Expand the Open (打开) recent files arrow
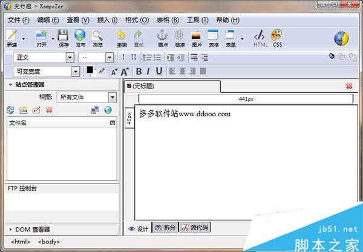Viewport: 363px width, 252px height. click(53, 39)
